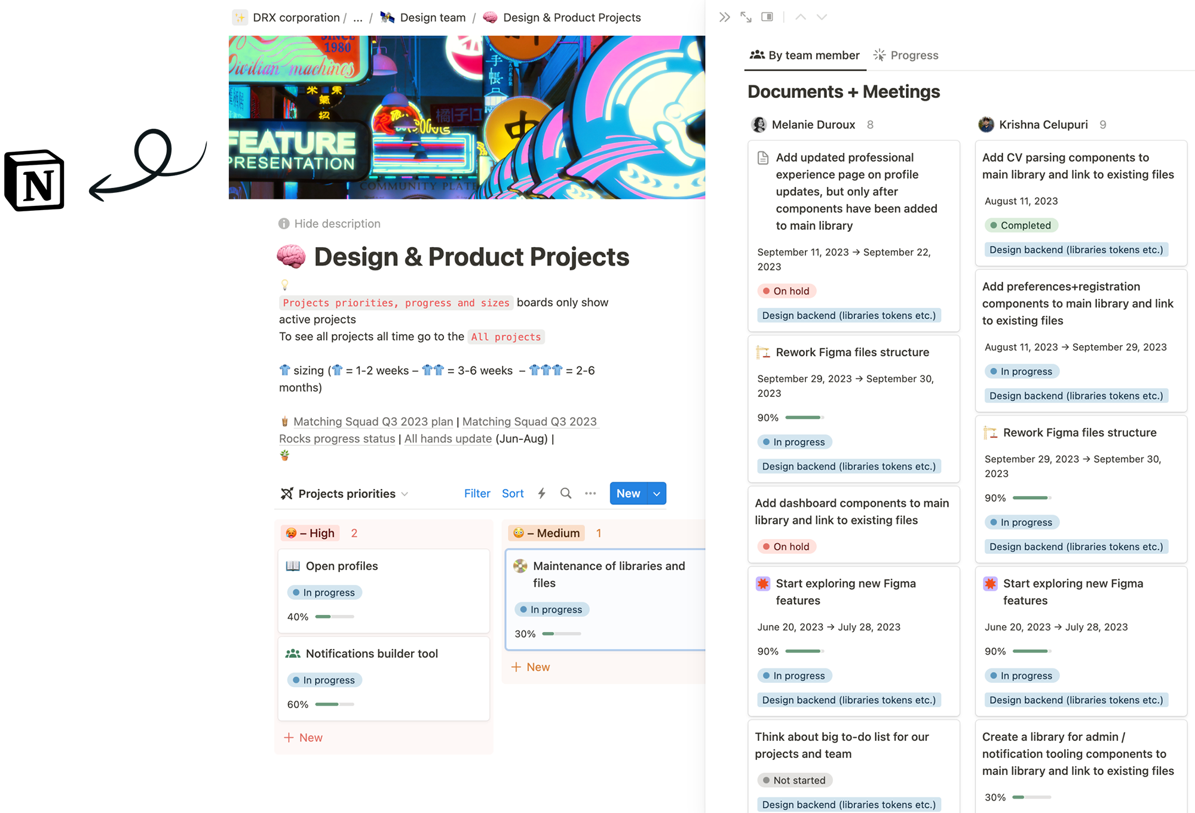Go to next item with down chevron

click(822, 17)
